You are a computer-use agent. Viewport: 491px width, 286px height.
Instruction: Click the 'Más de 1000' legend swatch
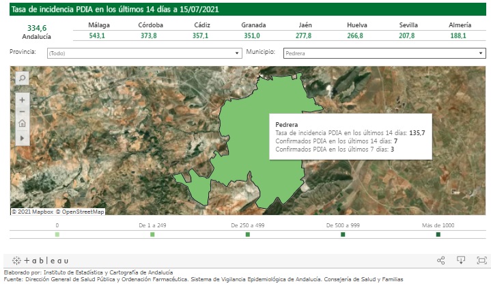(x=438, y=235)
